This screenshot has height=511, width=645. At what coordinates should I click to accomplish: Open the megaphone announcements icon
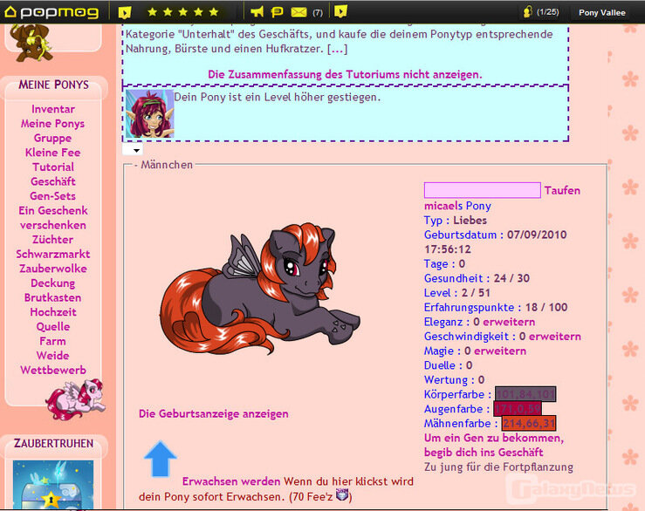257,12
